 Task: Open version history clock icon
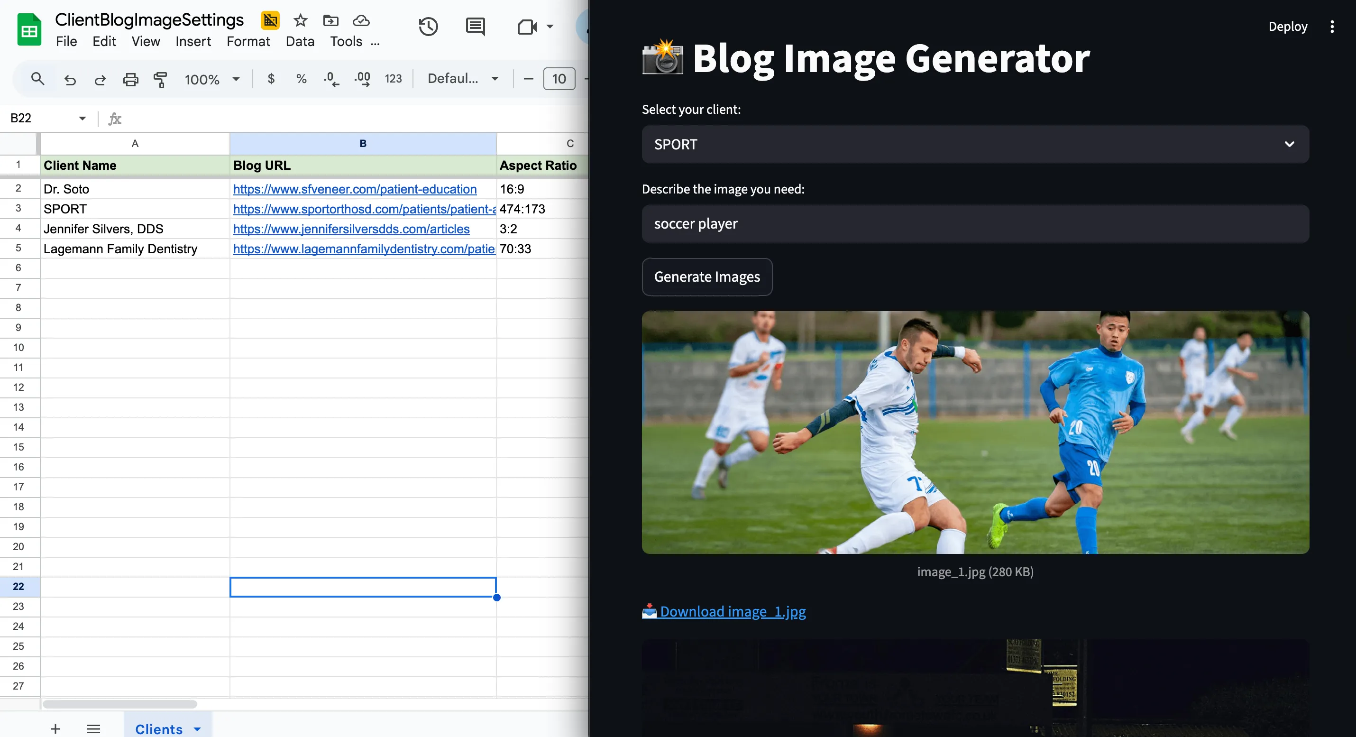[x=428, y=27]
